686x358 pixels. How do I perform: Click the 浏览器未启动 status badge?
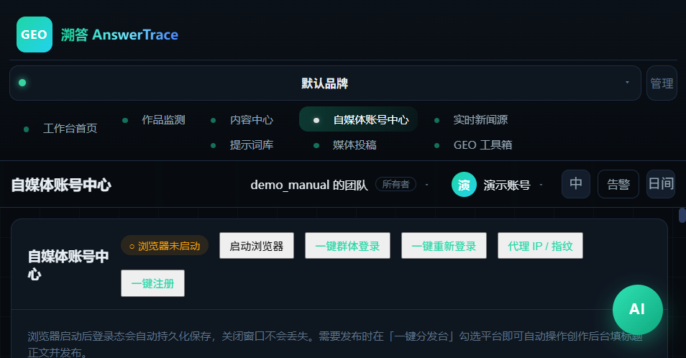pos(165,246)
